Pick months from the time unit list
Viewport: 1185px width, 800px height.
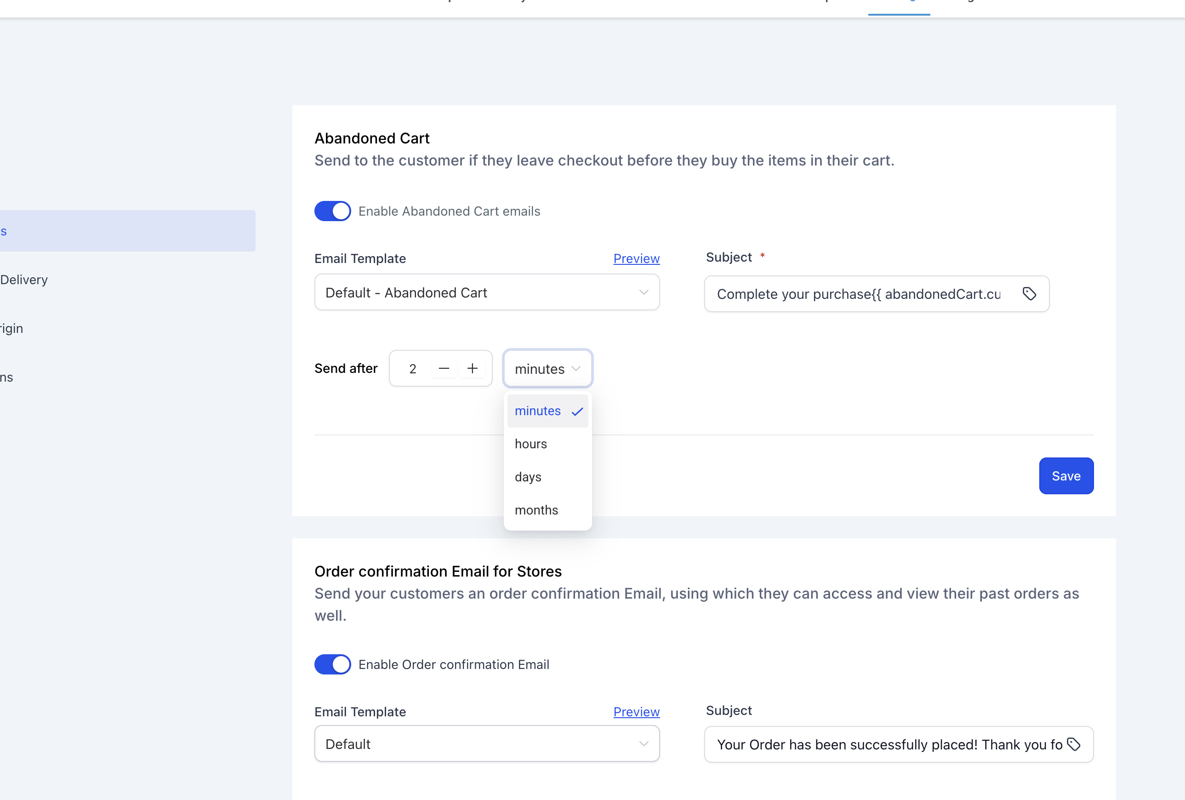click(536, 510)
